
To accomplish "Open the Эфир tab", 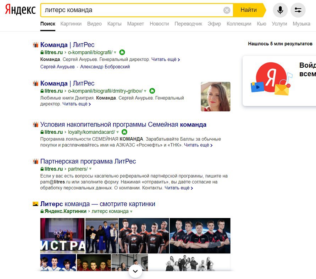I will 214,24.
